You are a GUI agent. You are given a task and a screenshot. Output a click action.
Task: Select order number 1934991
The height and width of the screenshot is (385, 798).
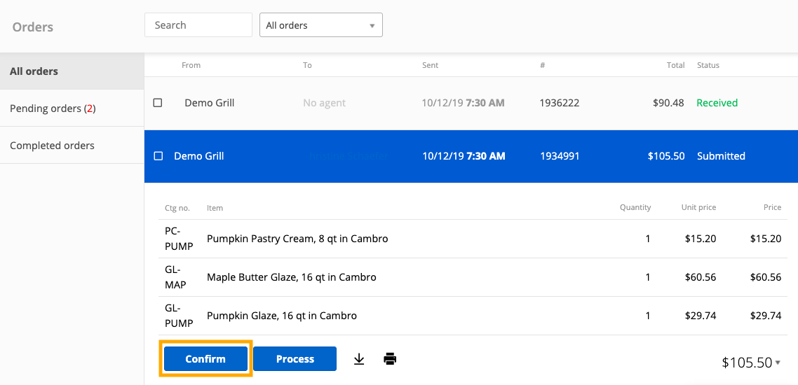click(560, 156)
